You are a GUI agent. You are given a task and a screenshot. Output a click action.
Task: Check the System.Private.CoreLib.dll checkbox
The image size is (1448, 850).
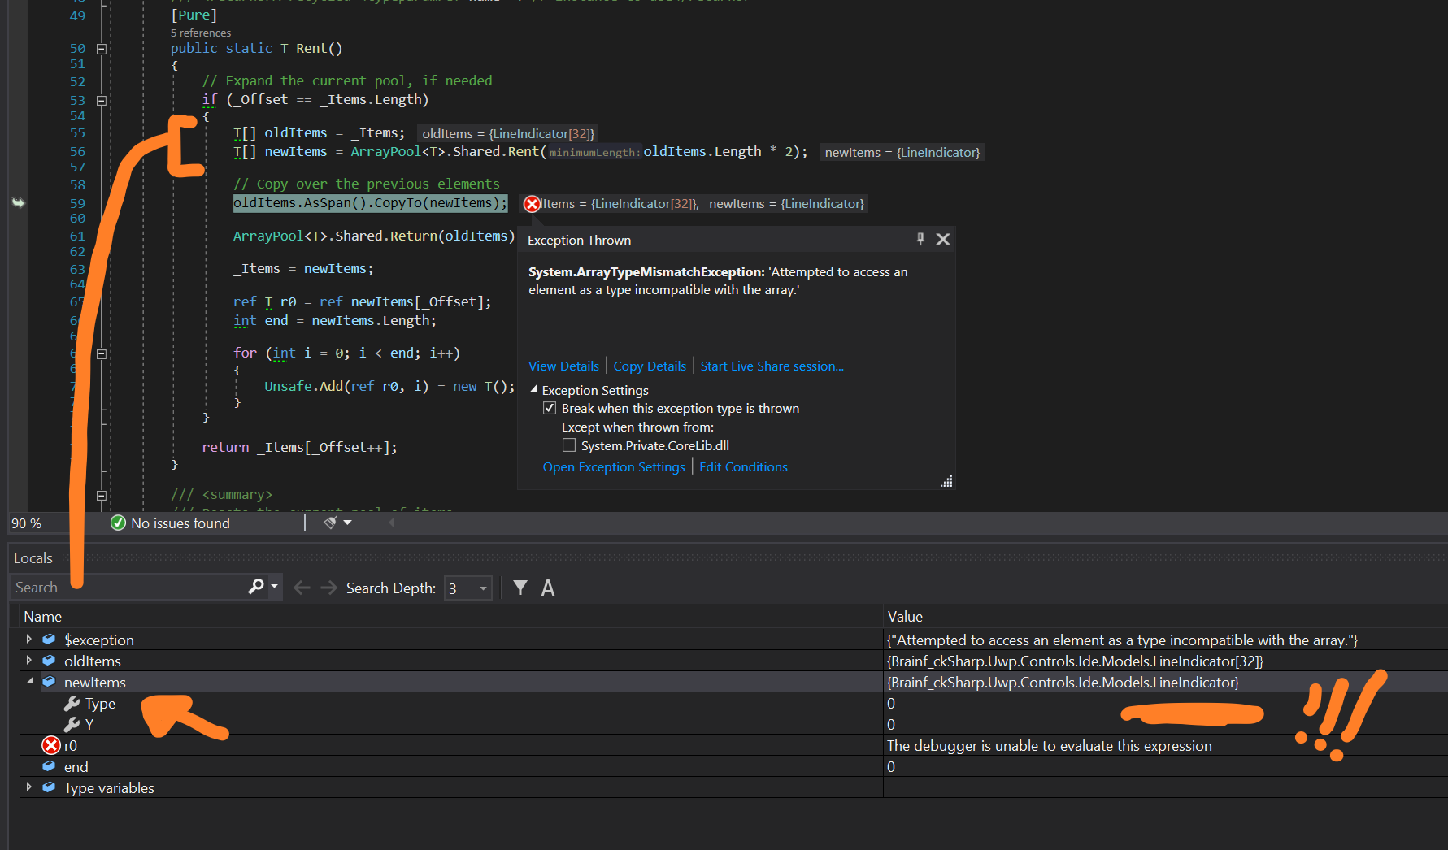point(569,445)
